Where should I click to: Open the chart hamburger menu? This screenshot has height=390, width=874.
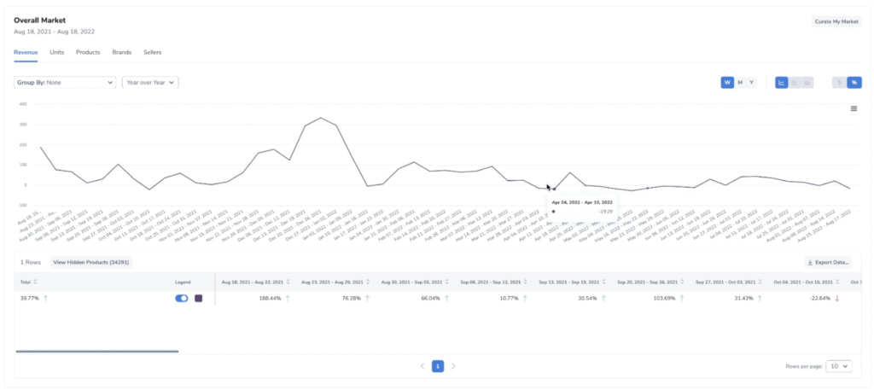coord(854,108)
